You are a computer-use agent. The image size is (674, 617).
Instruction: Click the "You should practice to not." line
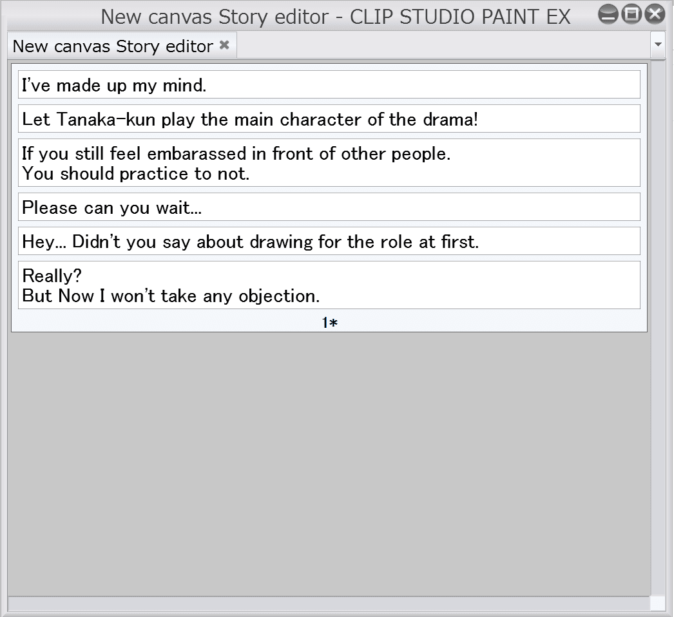(x=136, y=174)
